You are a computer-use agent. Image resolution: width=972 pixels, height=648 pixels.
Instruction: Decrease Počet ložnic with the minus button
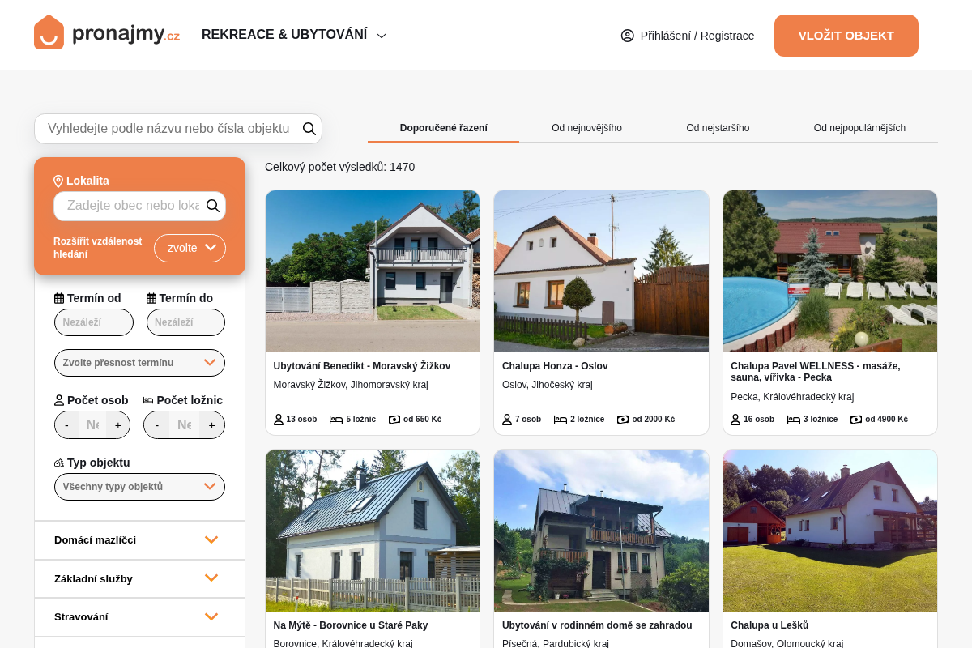157,425
